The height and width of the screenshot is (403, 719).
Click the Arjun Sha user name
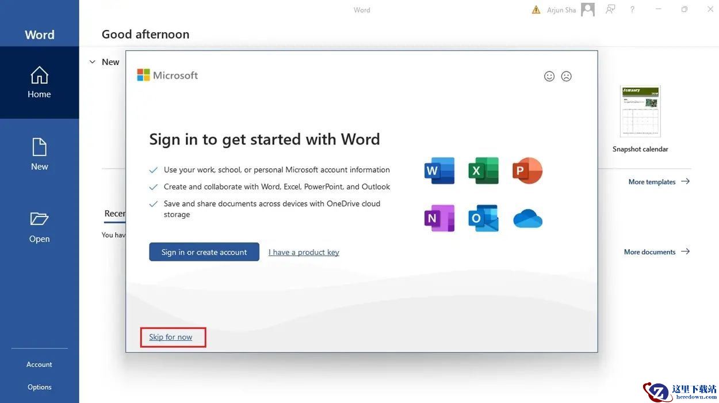tap(561, 10)
